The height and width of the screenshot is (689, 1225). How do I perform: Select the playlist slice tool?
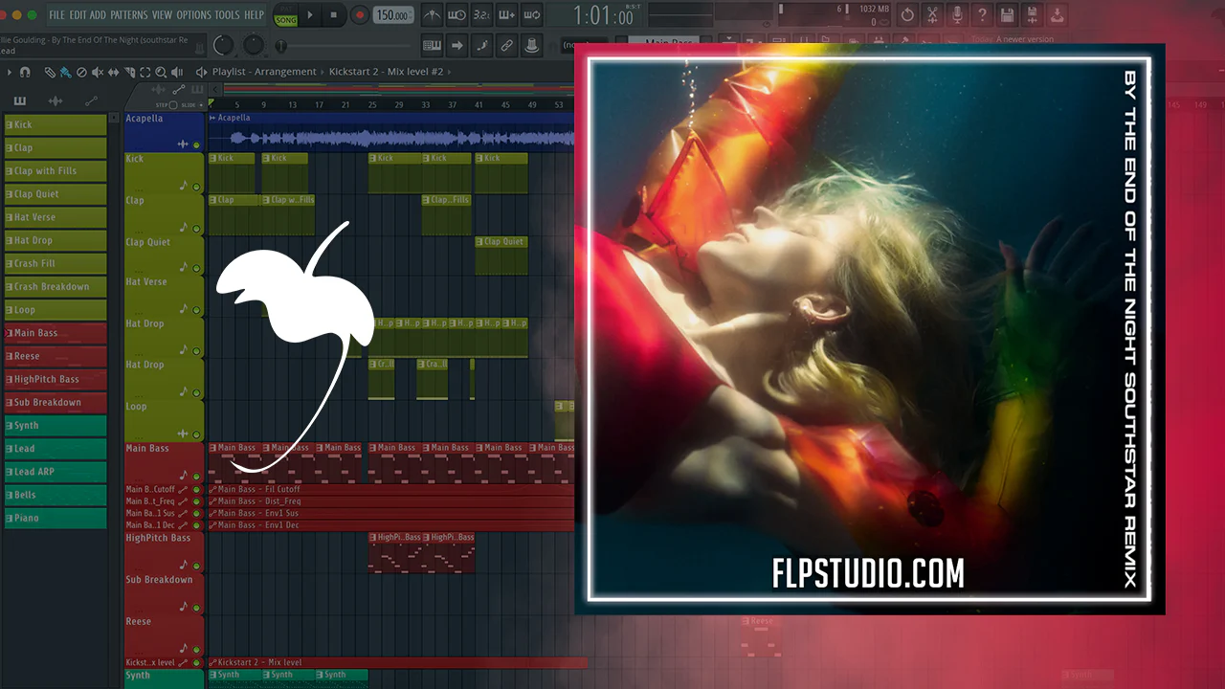(x=129, y=72)
